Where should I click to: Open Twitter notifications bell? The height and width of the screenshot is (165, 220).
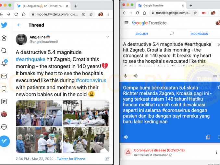[x=4, y=63]
